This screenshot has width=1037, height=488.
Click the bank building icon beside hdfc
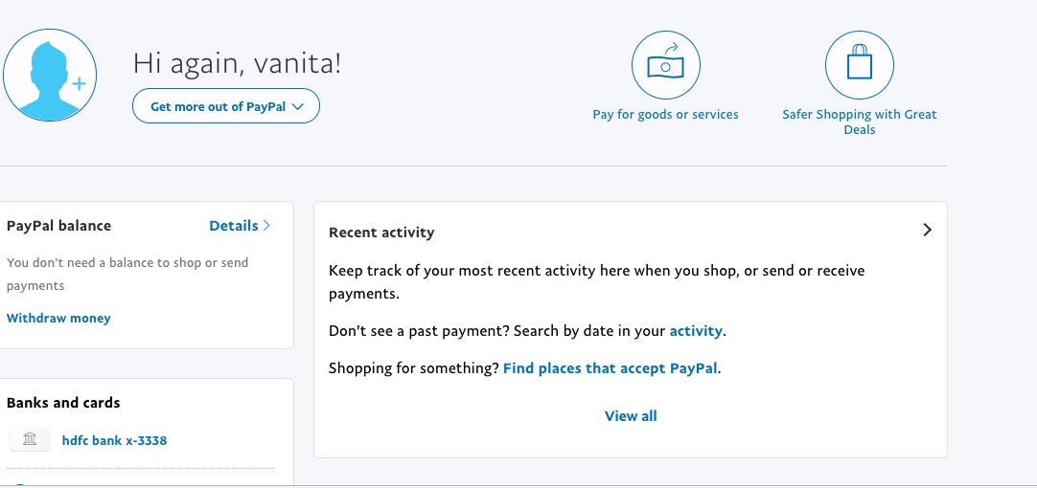click(30, 440)
